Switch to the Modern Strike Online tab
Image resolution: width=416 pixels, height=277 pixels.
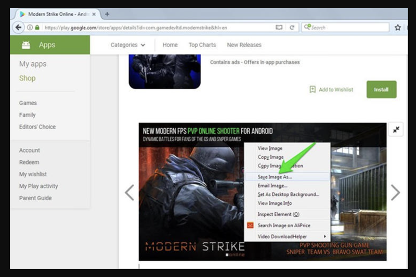(x=55, y=14)
